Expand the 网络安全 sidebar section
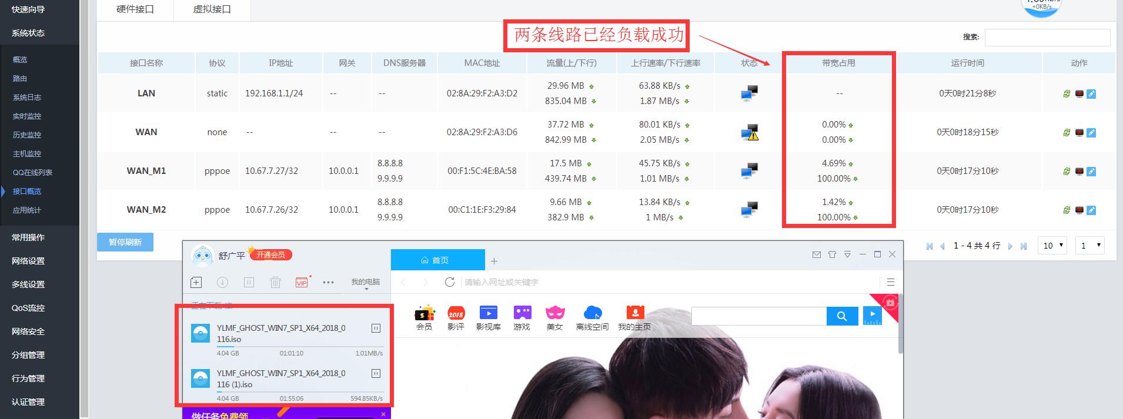1123x419 pixels. coord(28,331)
